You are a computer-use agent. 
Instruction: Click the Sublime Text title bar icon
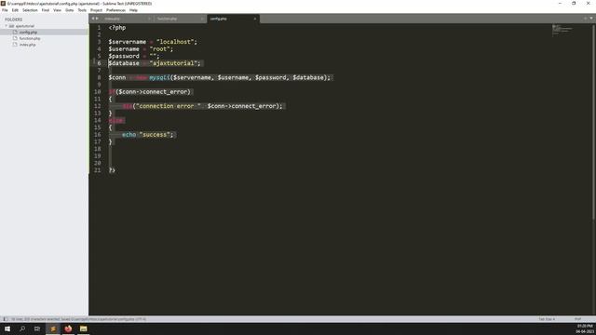coord(3,4)
